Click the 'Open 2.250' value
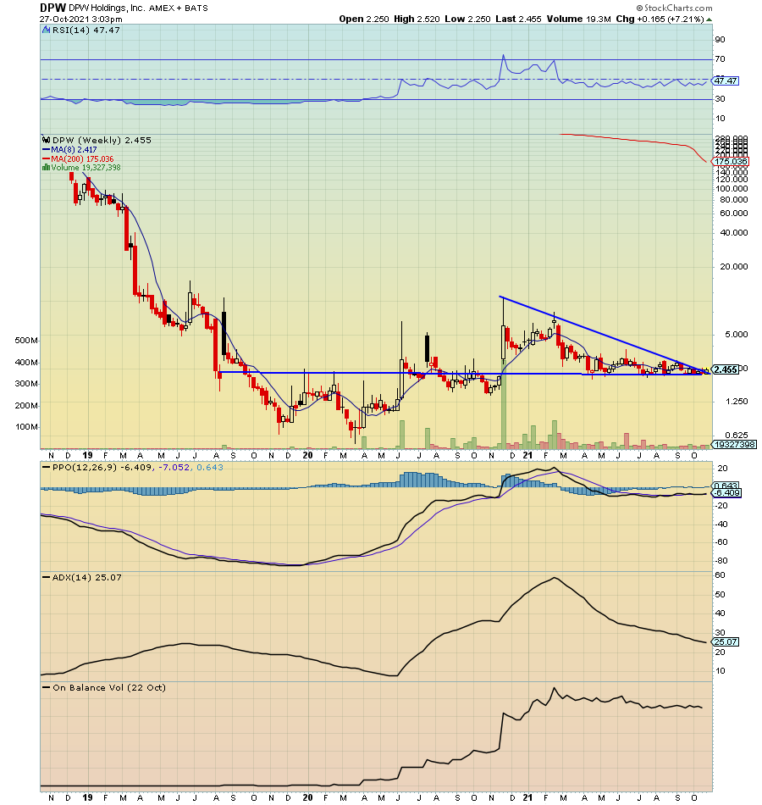Screen dimensions: 762x805 click(364, 19)
